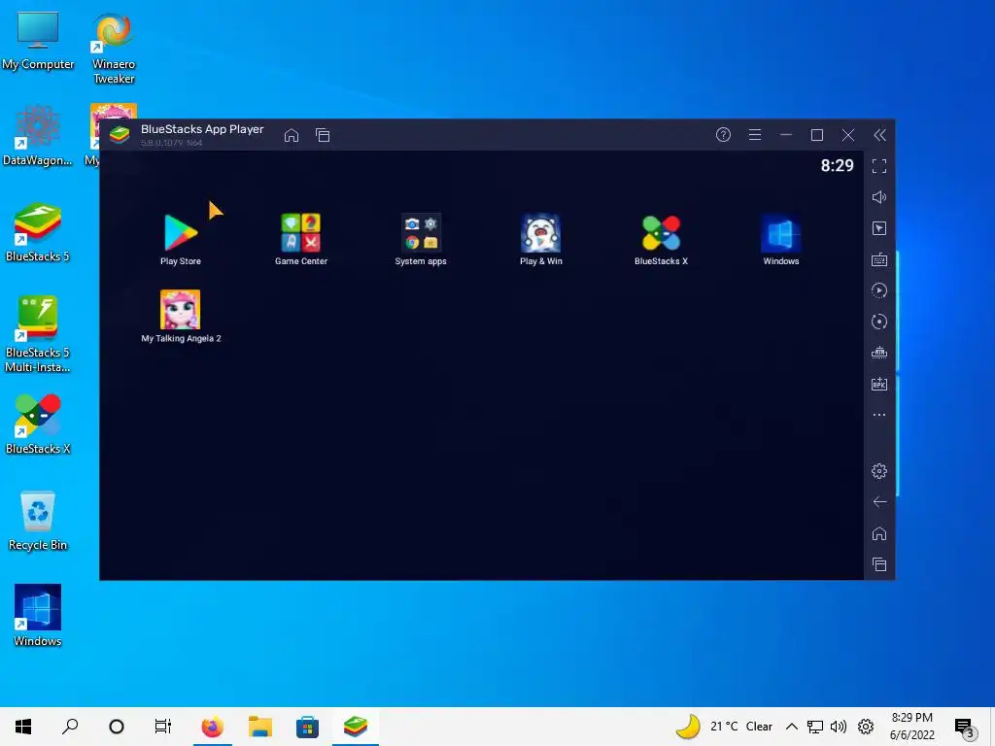Open Task View on the taskbar
Viewport: 995px width, 746px height.
click(163, 727)
